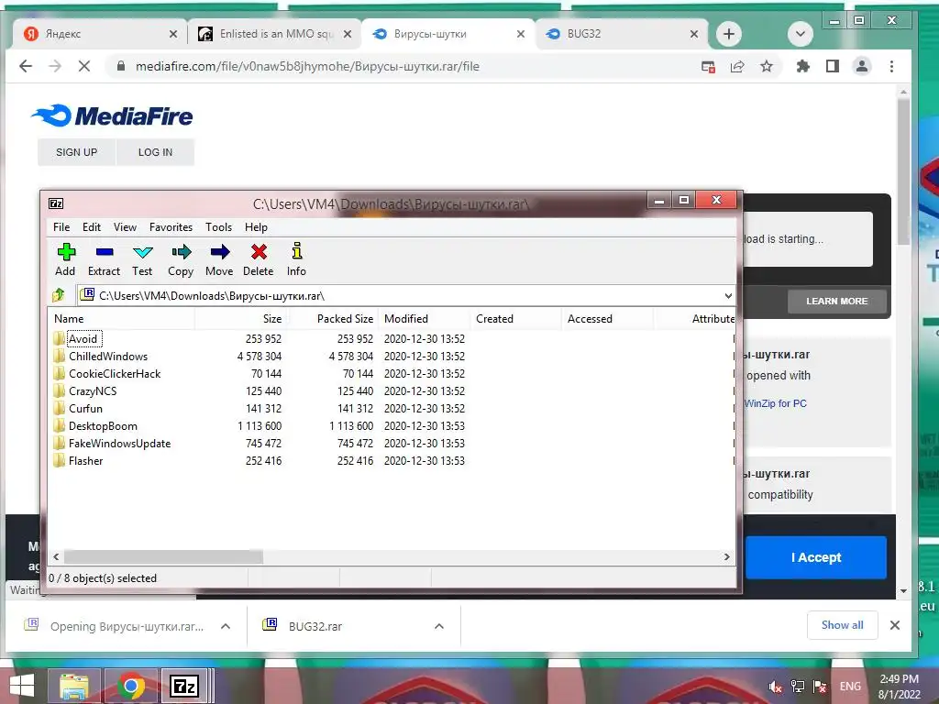
Task: Go up one folder level in 7-Zip
Action: 59,295
